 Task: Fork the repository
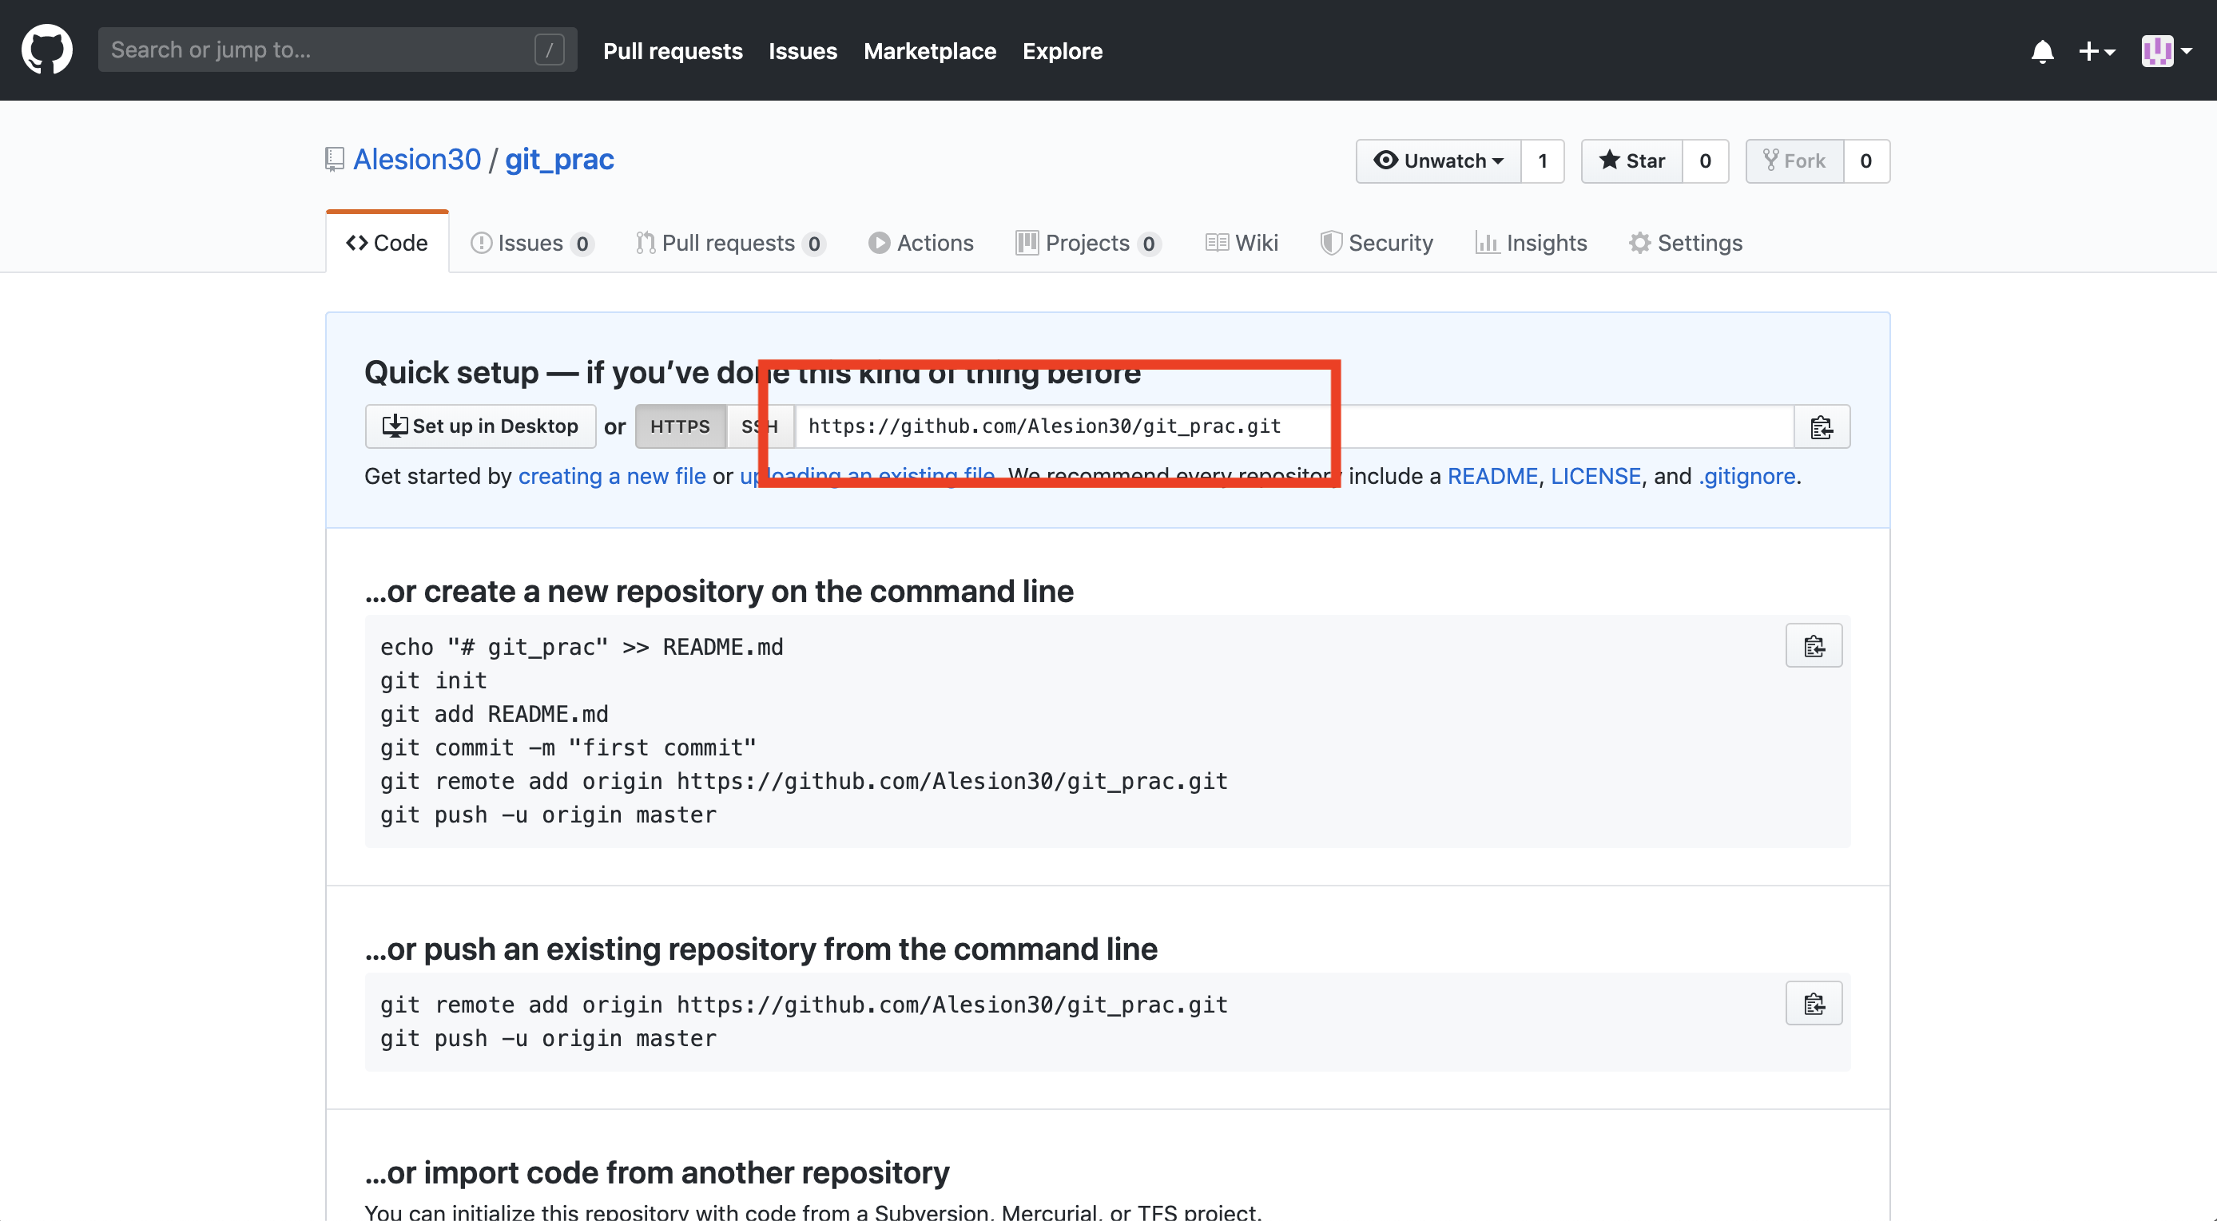coord(1794,161)
